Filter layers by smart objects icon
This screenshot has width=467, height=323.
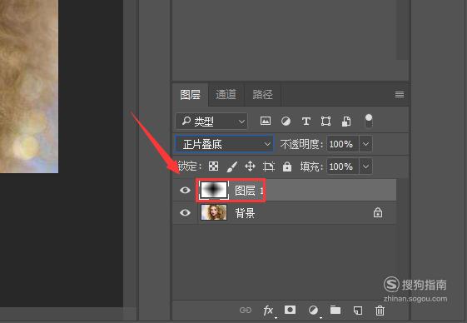(346, 122)
